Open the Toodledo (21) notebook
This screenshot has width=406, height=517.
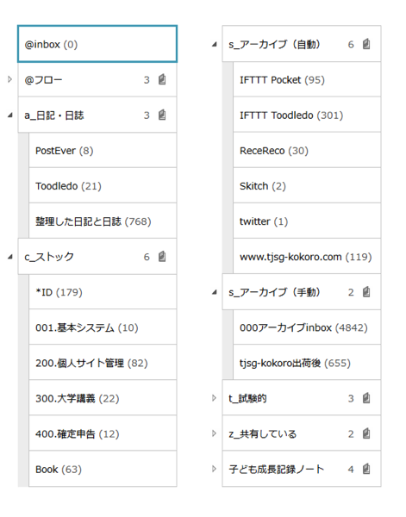click(103, 185)
